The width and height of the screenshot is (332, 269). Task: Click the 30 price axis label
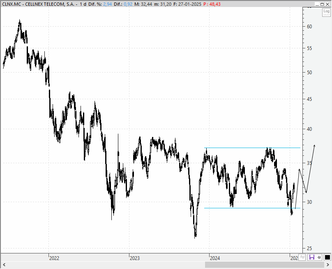(309, 202)
